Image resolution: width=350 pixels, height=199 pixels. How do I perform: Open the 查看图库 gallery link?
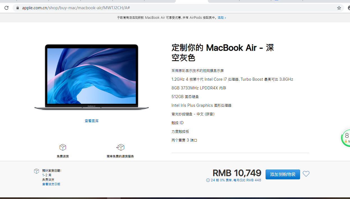(92, 121)
